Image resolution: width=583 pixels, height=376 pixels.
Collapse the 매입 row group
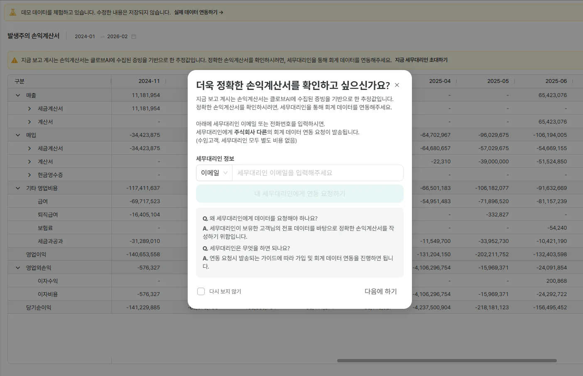[x=18, y=135]
